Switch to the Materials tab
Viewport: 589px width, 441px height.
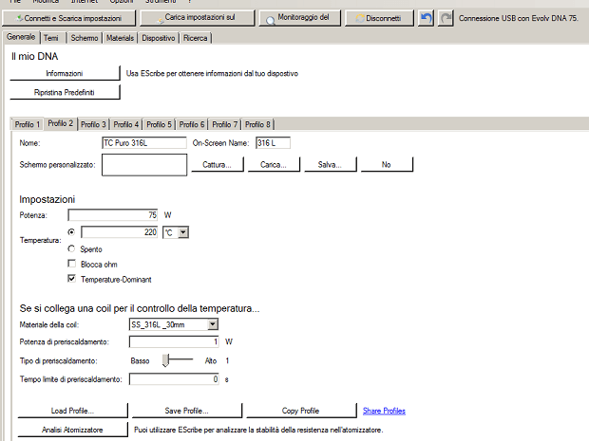tap(120, 38)
